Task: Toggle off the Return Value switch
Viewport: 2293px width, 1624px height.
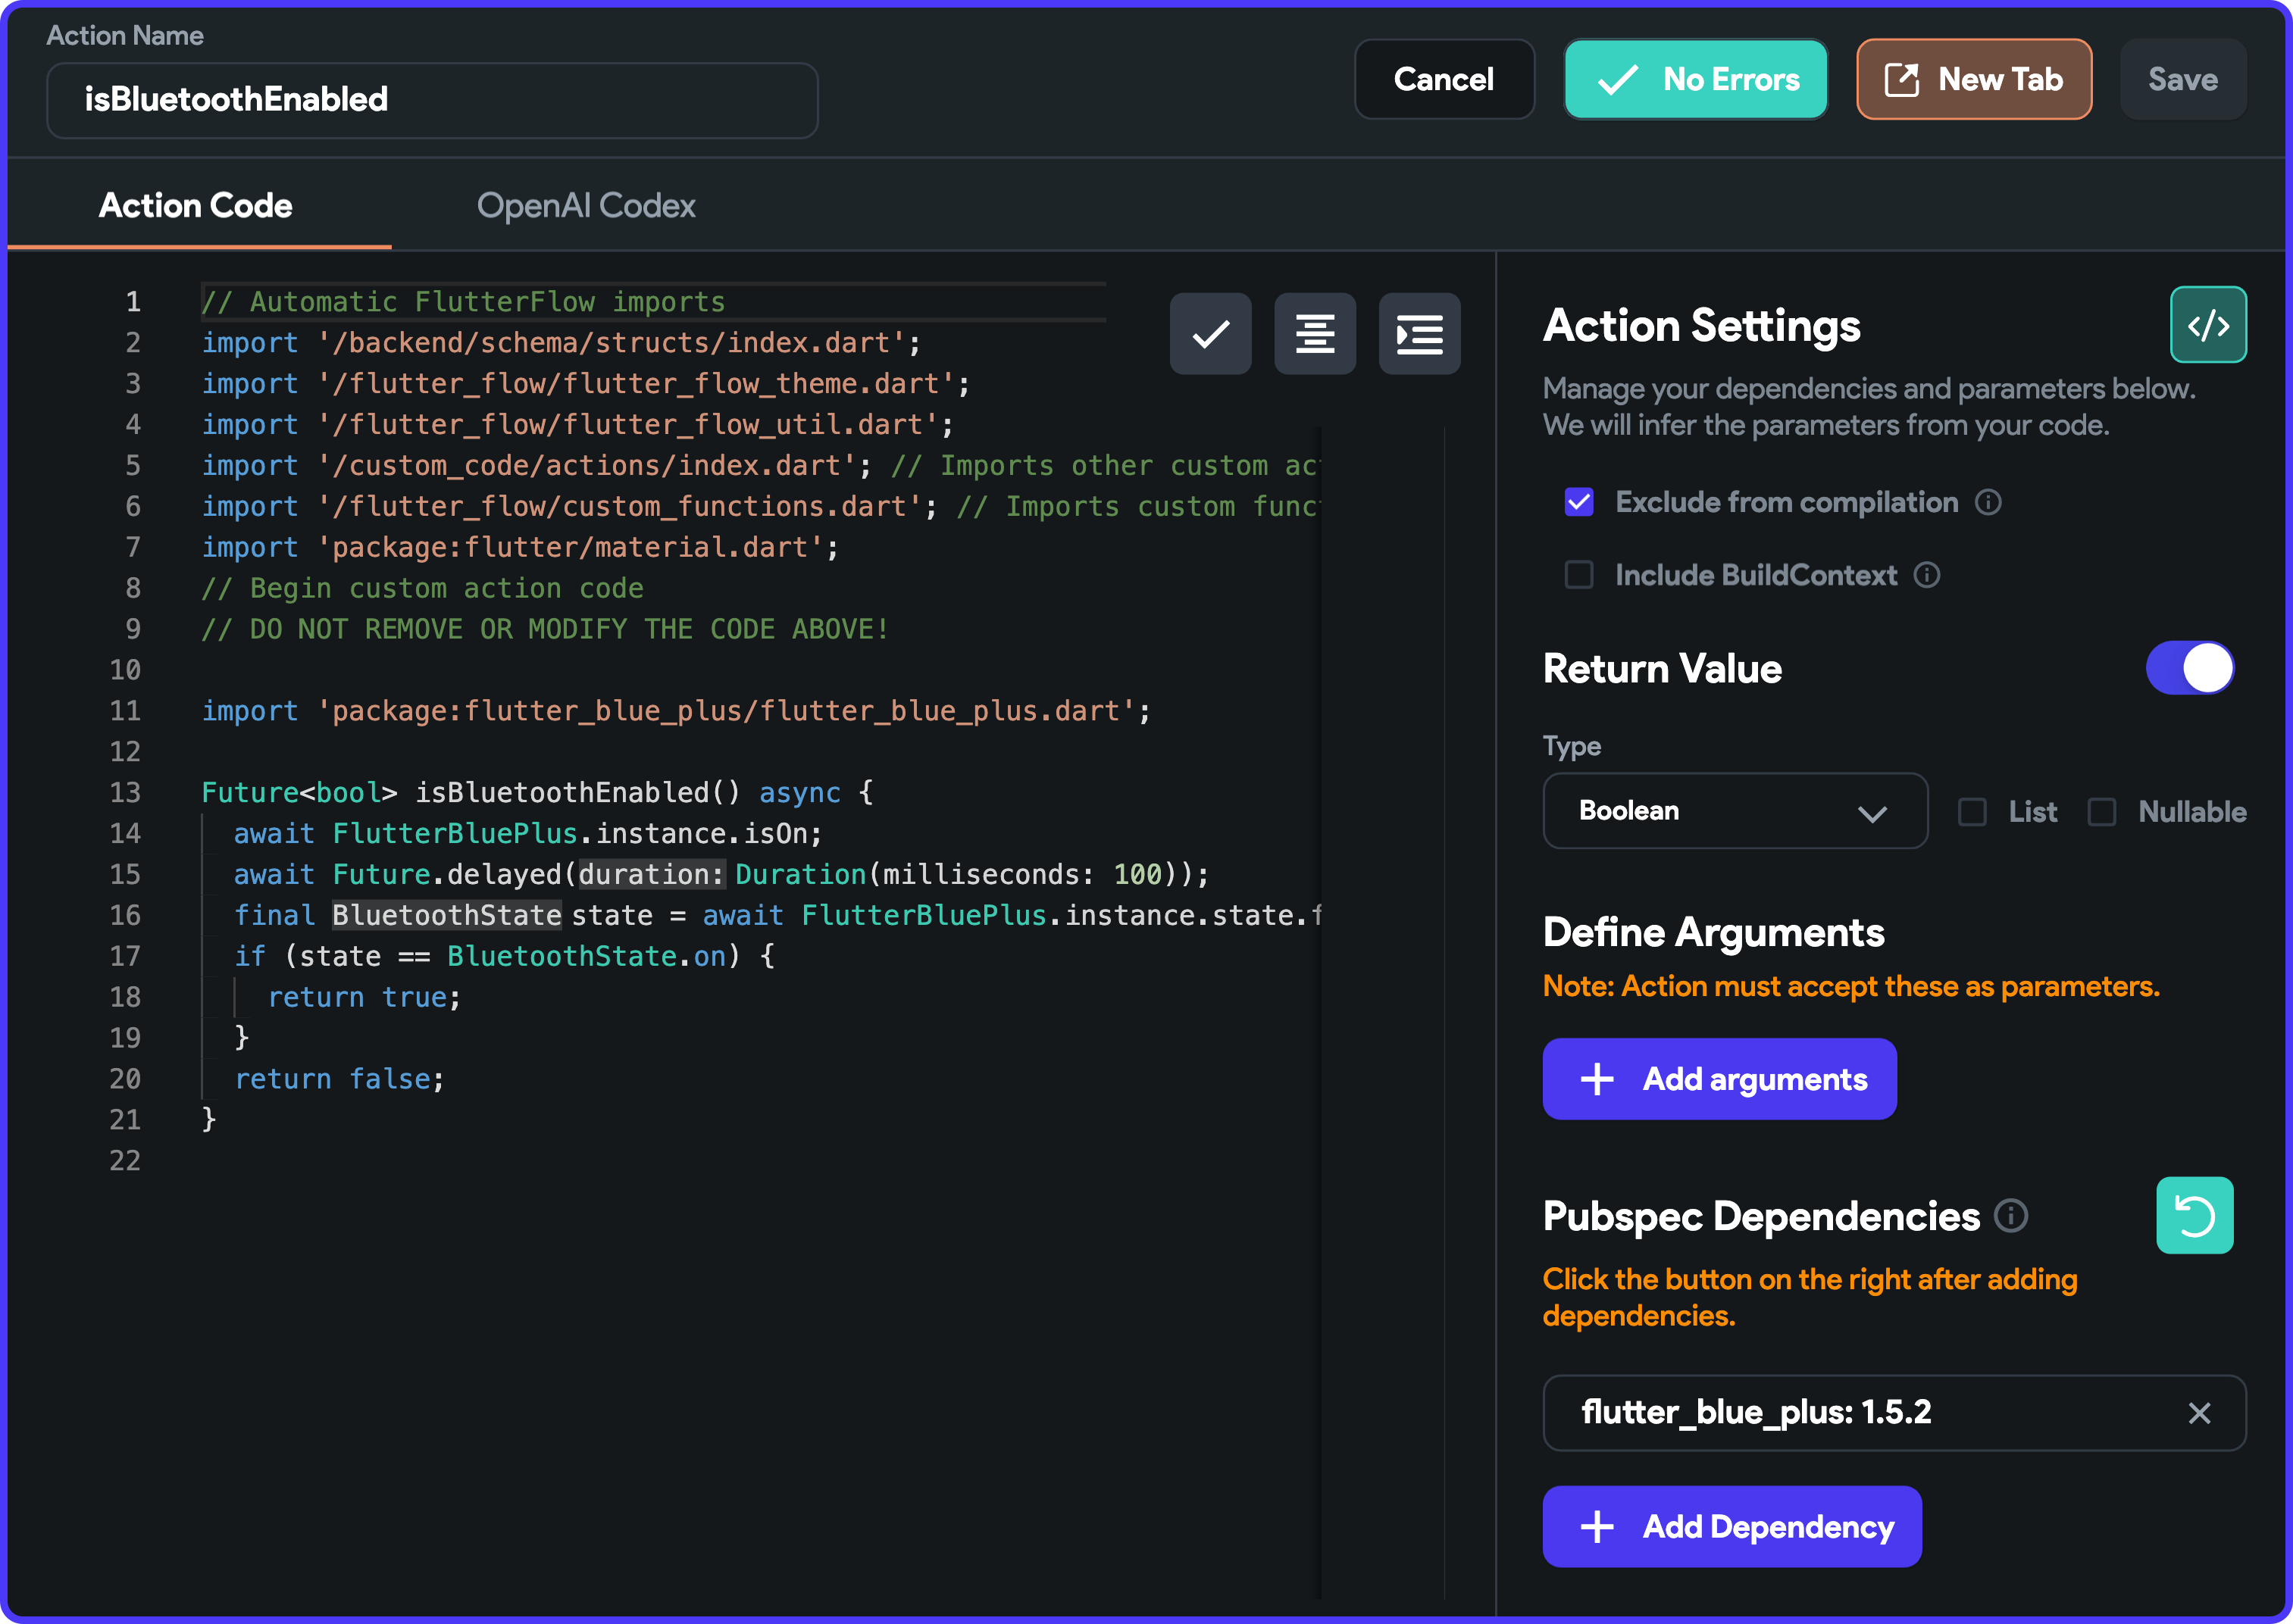Action: click(2189, 668)
